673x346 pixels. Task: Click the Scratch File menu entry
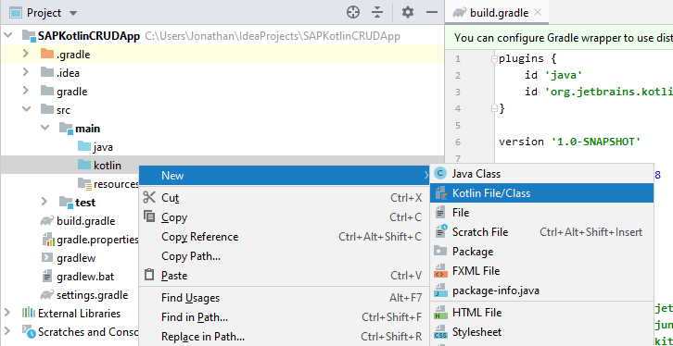pyautogui.click(x=541, y=232)
